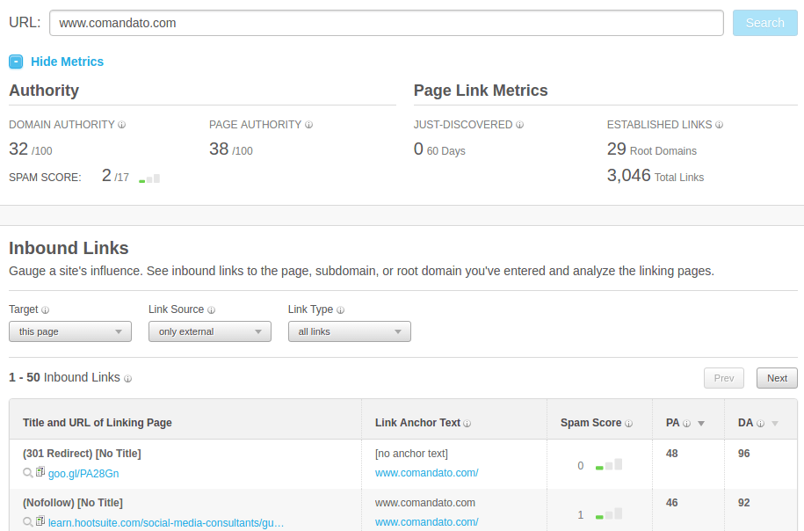Click DA column info icon

(760, 423)
